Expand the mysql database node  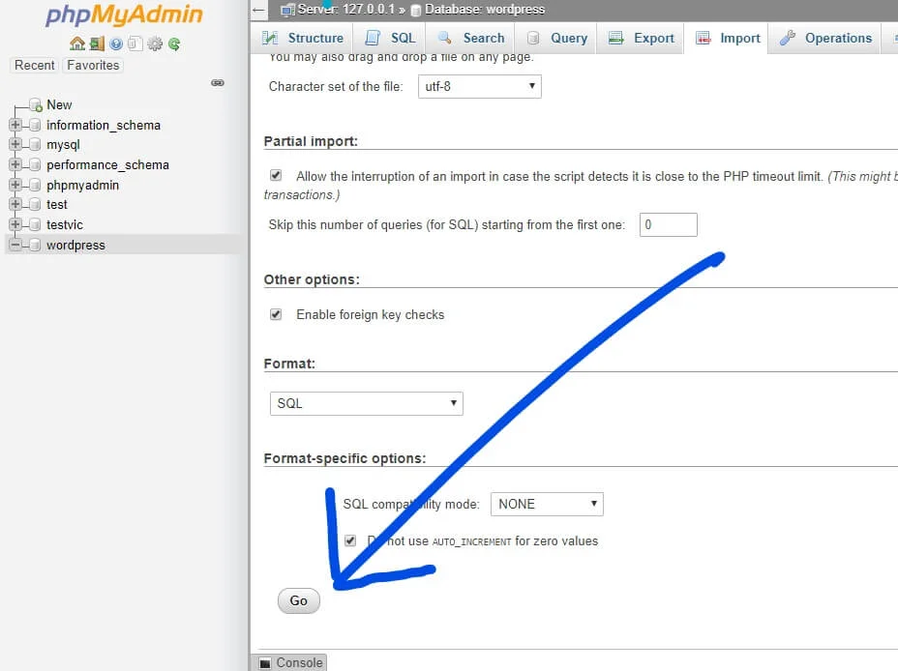(x=15, y=144)
